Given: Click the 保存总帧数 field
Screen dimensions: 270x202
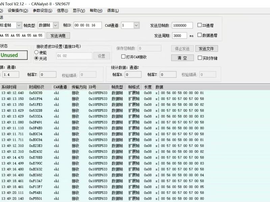Looking at the screenshot, I should point(150,48).
